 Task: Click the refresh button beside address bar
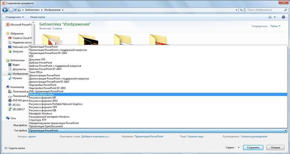pos(241,10)
